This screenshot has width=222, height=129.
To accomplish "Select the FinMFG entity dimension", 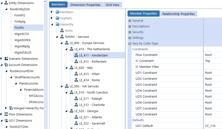I will tap(20, 15).
